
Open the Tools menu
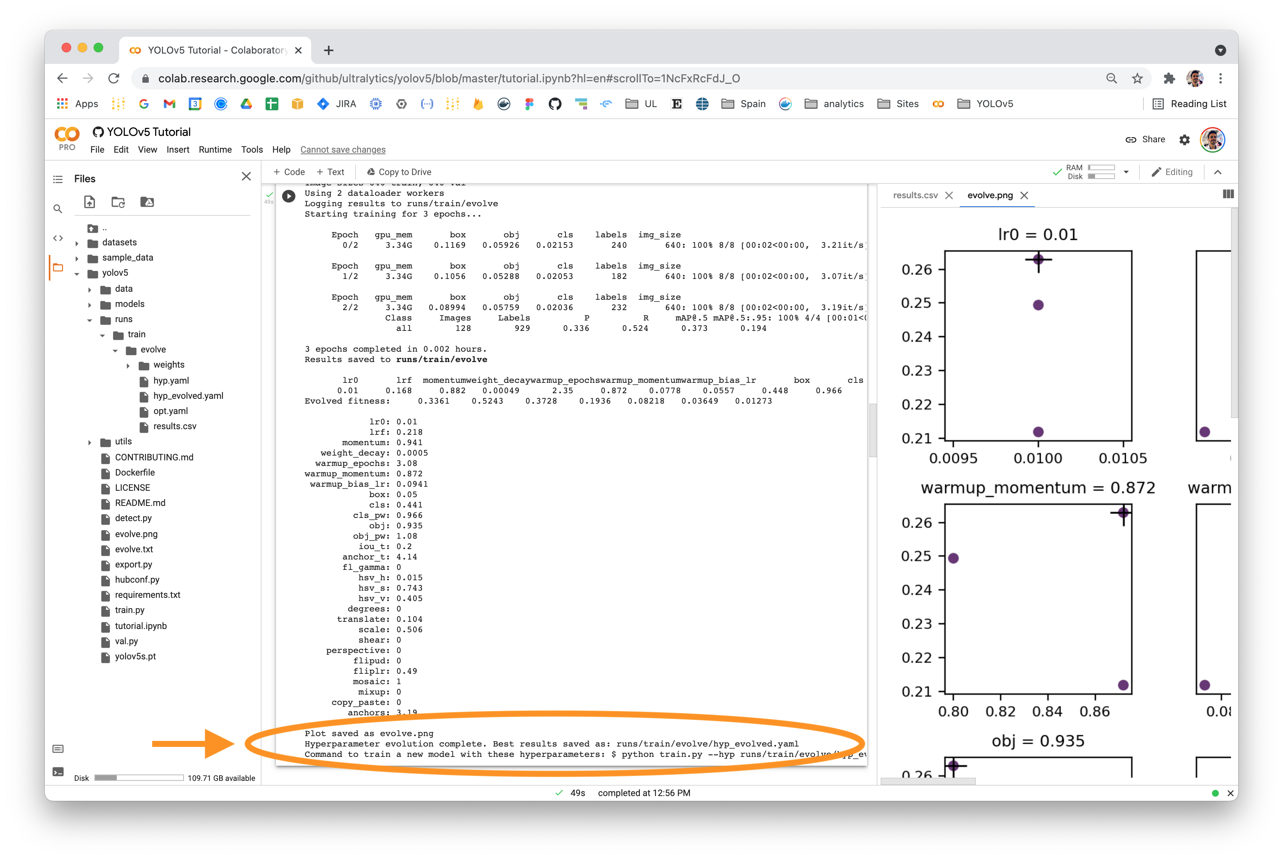tap(252, 150)
